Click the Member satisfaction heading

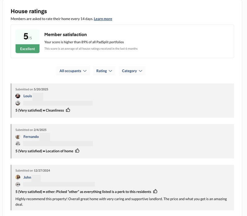click(x=65, y=35)
